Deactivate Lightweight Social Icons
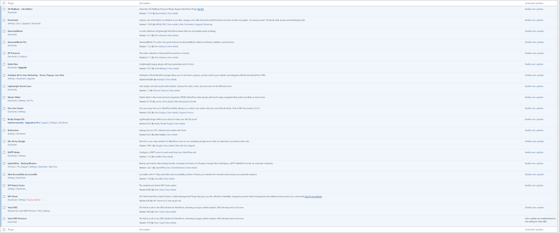559x233 pixels. (x=12, y=90)
